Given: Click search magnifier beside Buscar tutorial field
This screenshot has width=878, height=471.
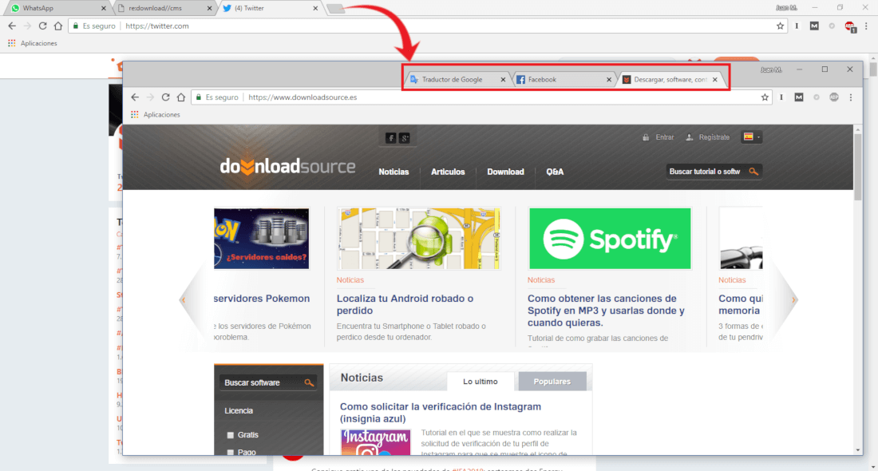Looking at the screenshot, I should click(753, 172).
